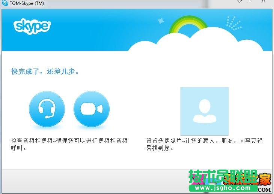
Task: Click the "设置头像照片" description text
Action: (x=204, y=144)
